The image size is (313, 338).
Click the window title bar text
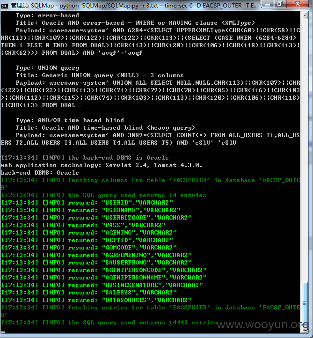click(134, 6)
